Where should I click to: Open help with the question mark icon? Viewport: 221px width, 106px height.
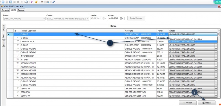[x=31, y=2]
